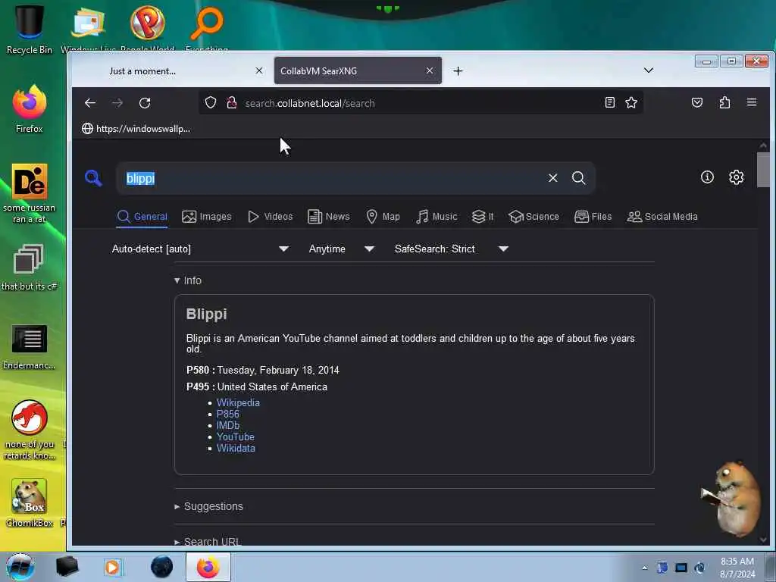Toggle reader view icon in address bar
The image size is (776, 582).
610,102
